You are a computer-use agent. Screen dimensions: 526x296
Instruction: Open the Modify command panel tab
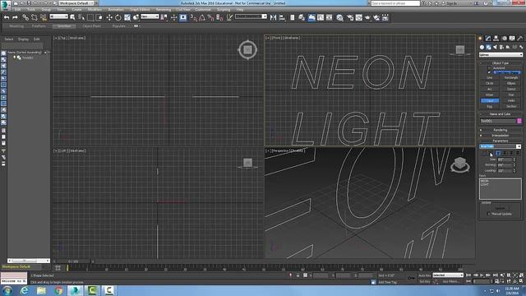(x=488, y=39)
